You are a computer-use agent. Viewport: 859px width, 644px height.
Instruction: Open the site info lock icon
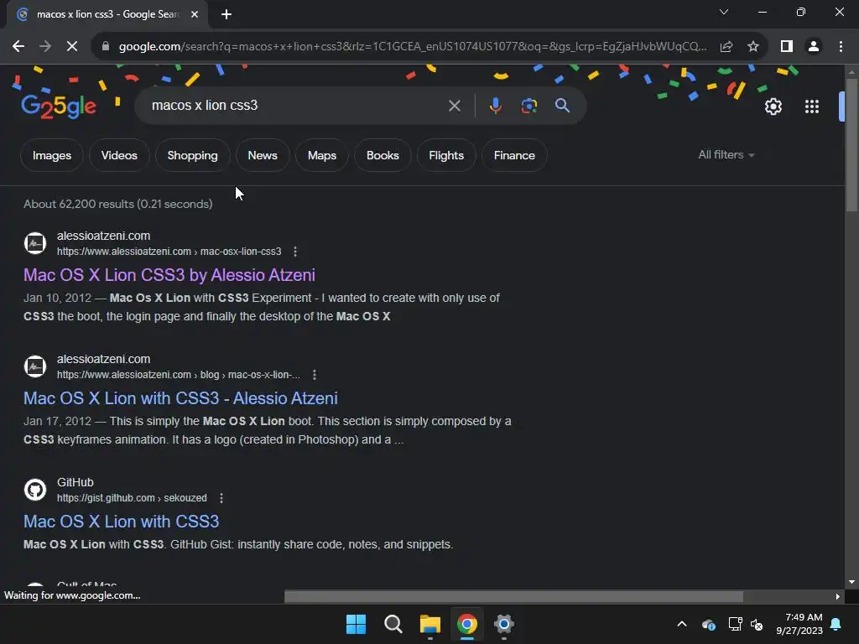[x=105, y=47]
